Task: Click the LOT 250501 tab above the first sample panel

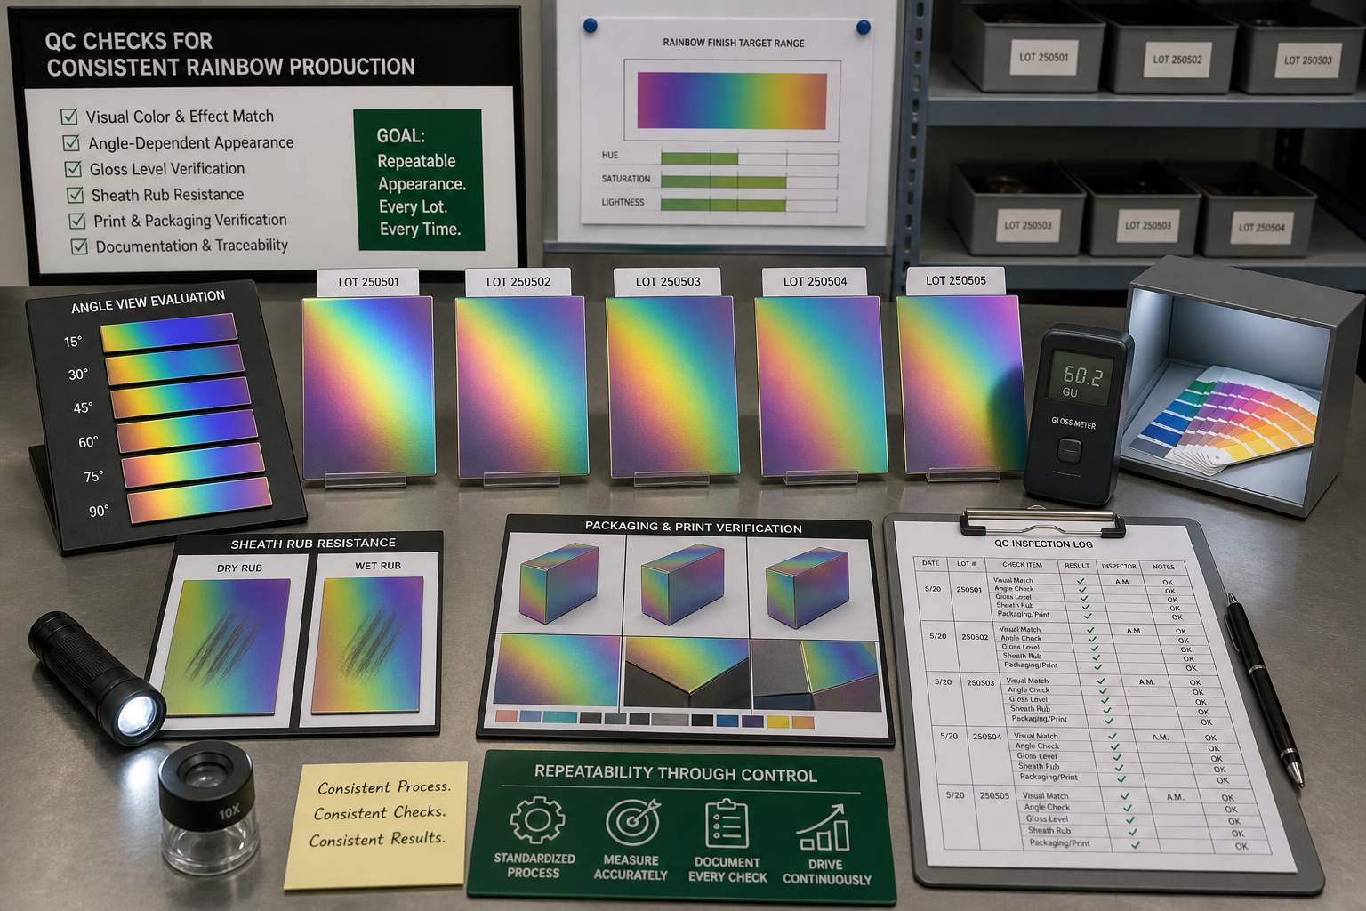Action: [x=368, y=282]
